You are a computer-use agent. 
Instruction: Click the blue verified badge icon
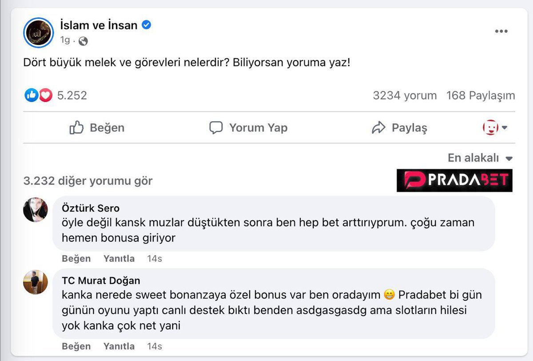[x=146, y=25]
